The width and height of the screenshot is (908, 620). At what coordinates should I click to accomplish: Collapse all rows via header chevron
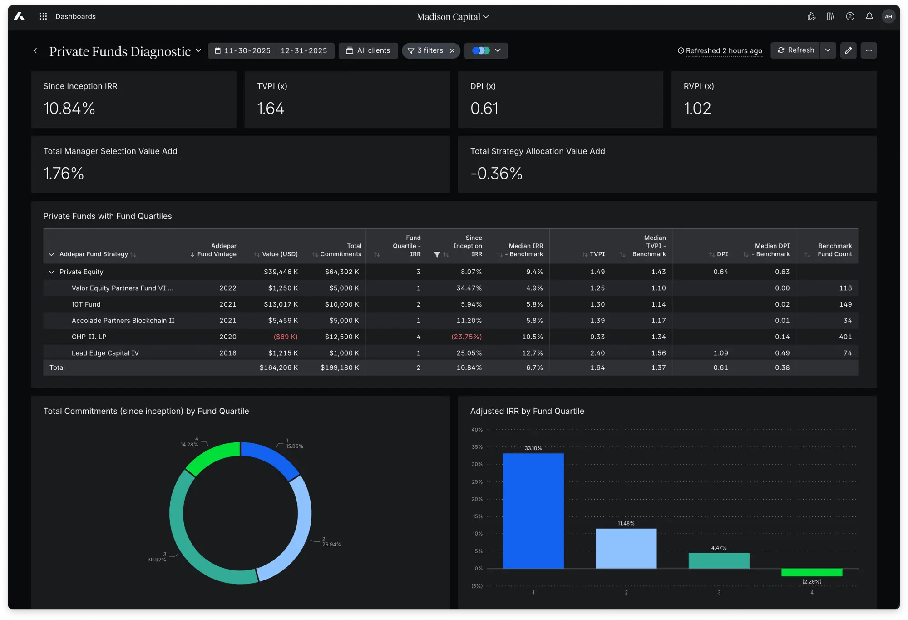(51, 254)
